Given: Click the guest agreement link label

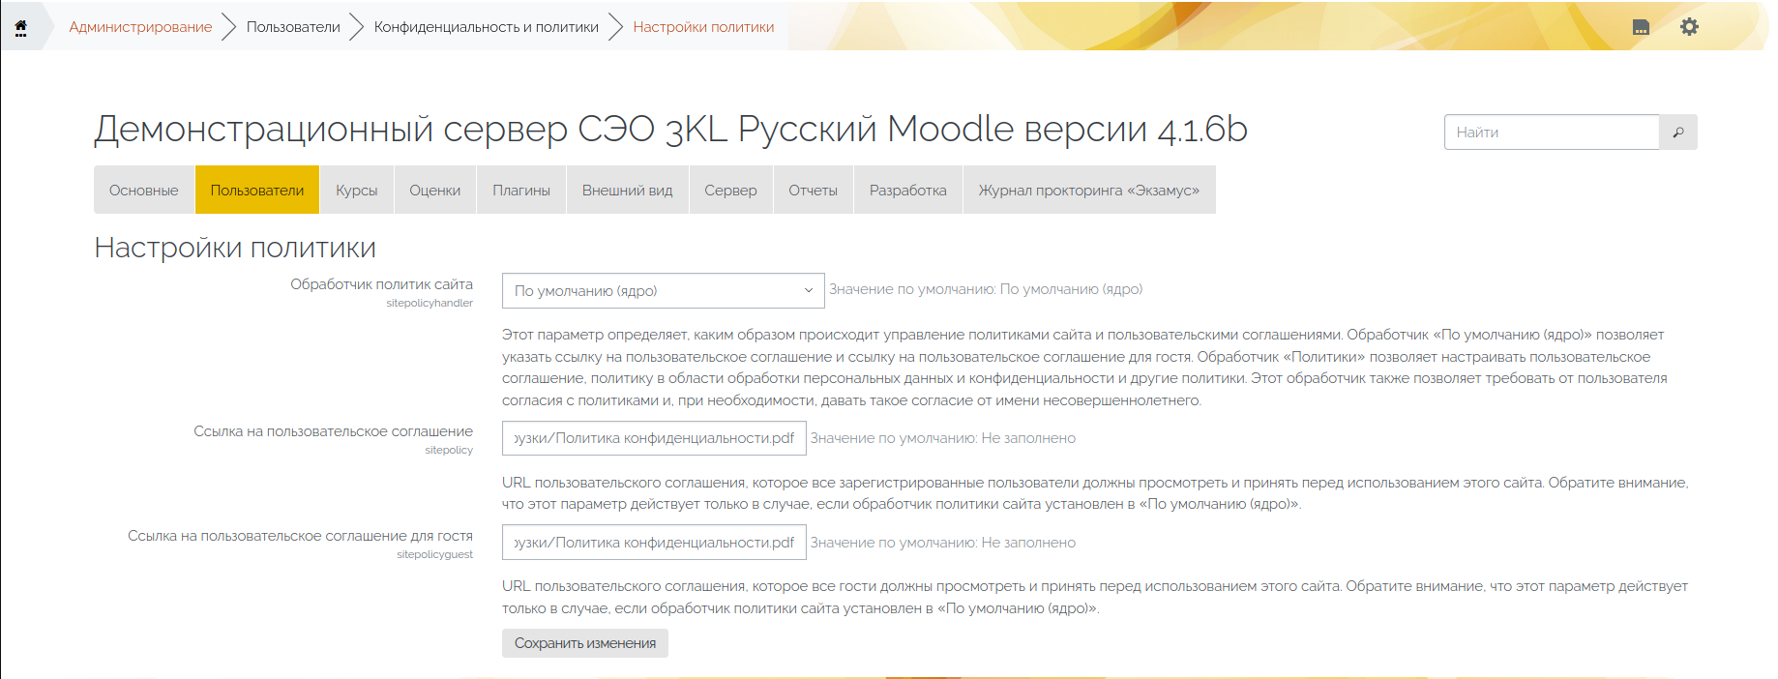Looking at the screenshot, I should 300,536.
